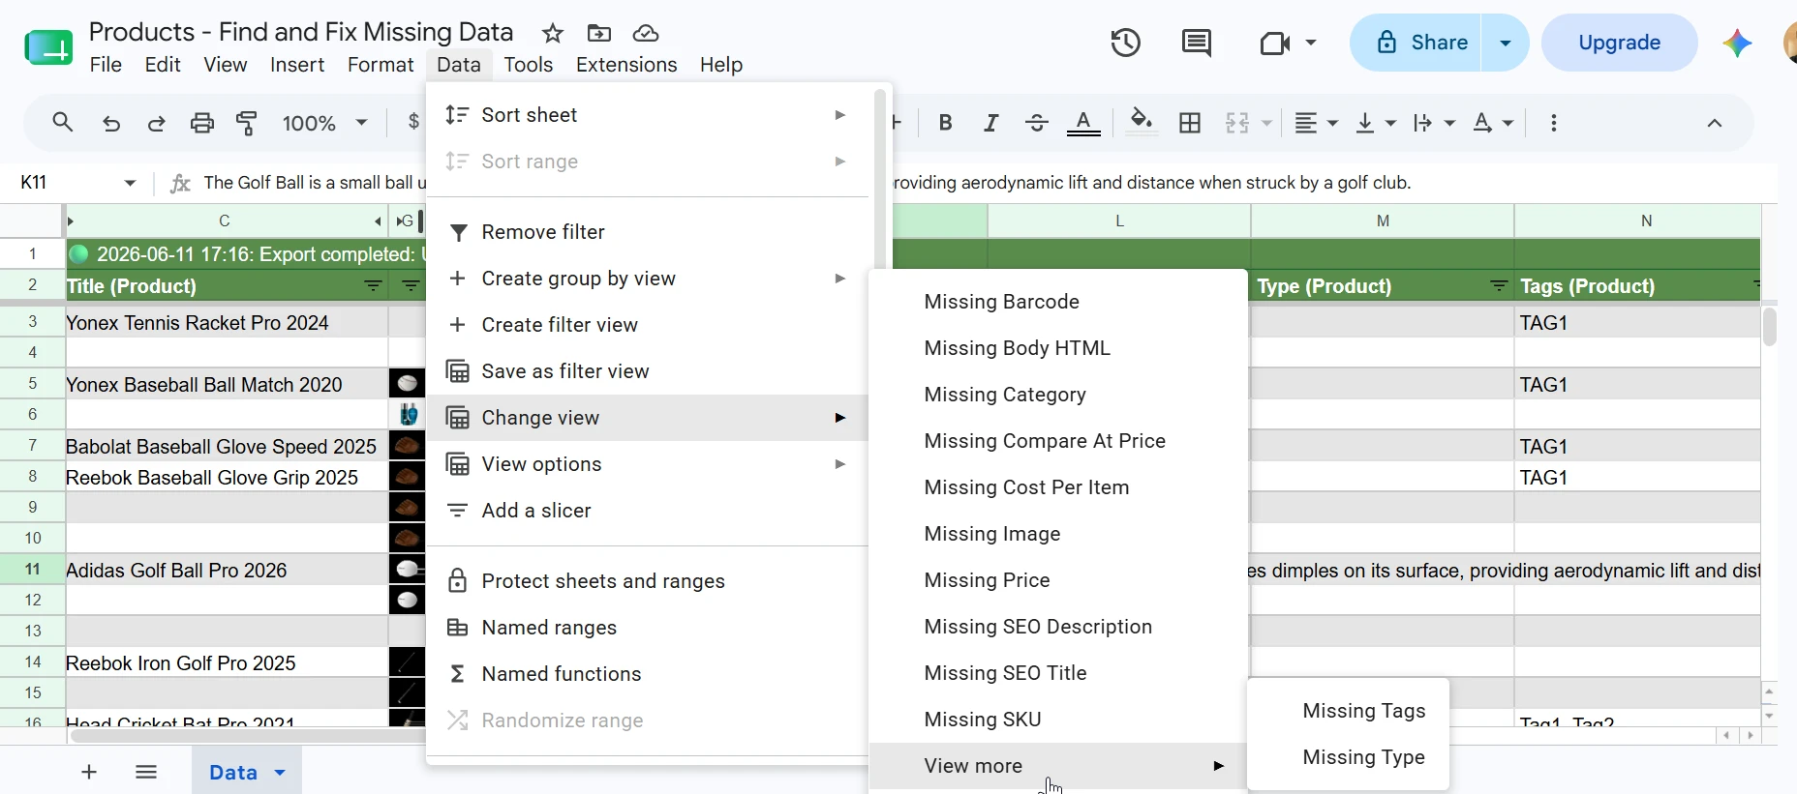Open Protect sheets and ranges

[x=647, y=581]
